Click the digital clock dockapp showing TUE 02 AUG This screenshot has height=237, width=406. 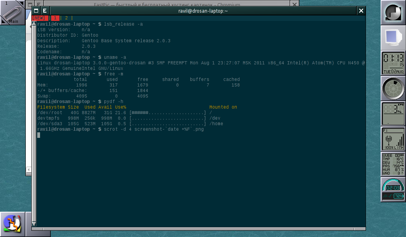click(393, 63)
